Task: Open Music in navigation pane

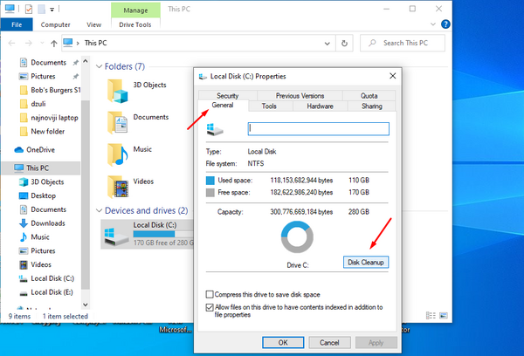Action: click(34, 236)
